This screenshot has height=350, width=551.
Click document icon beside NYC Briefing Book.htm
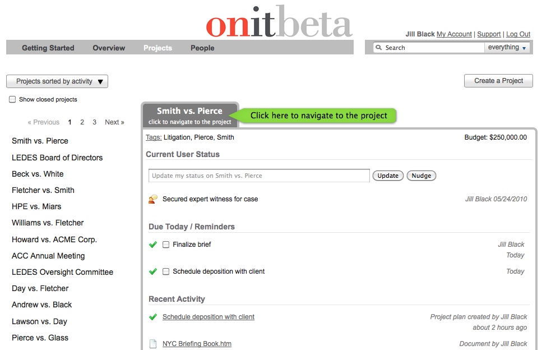point(153,344)
